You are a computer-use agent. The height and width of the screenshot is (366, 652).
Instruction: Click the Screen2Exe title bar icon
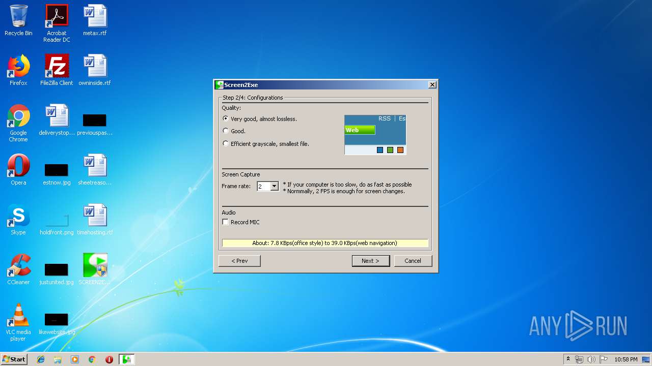[x=220, y=85]
